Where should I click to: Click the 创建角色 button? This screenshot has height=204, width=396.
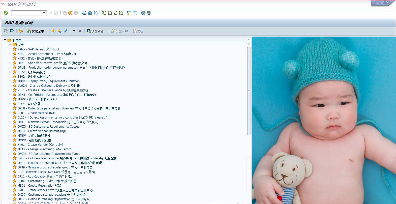[95, 31]
